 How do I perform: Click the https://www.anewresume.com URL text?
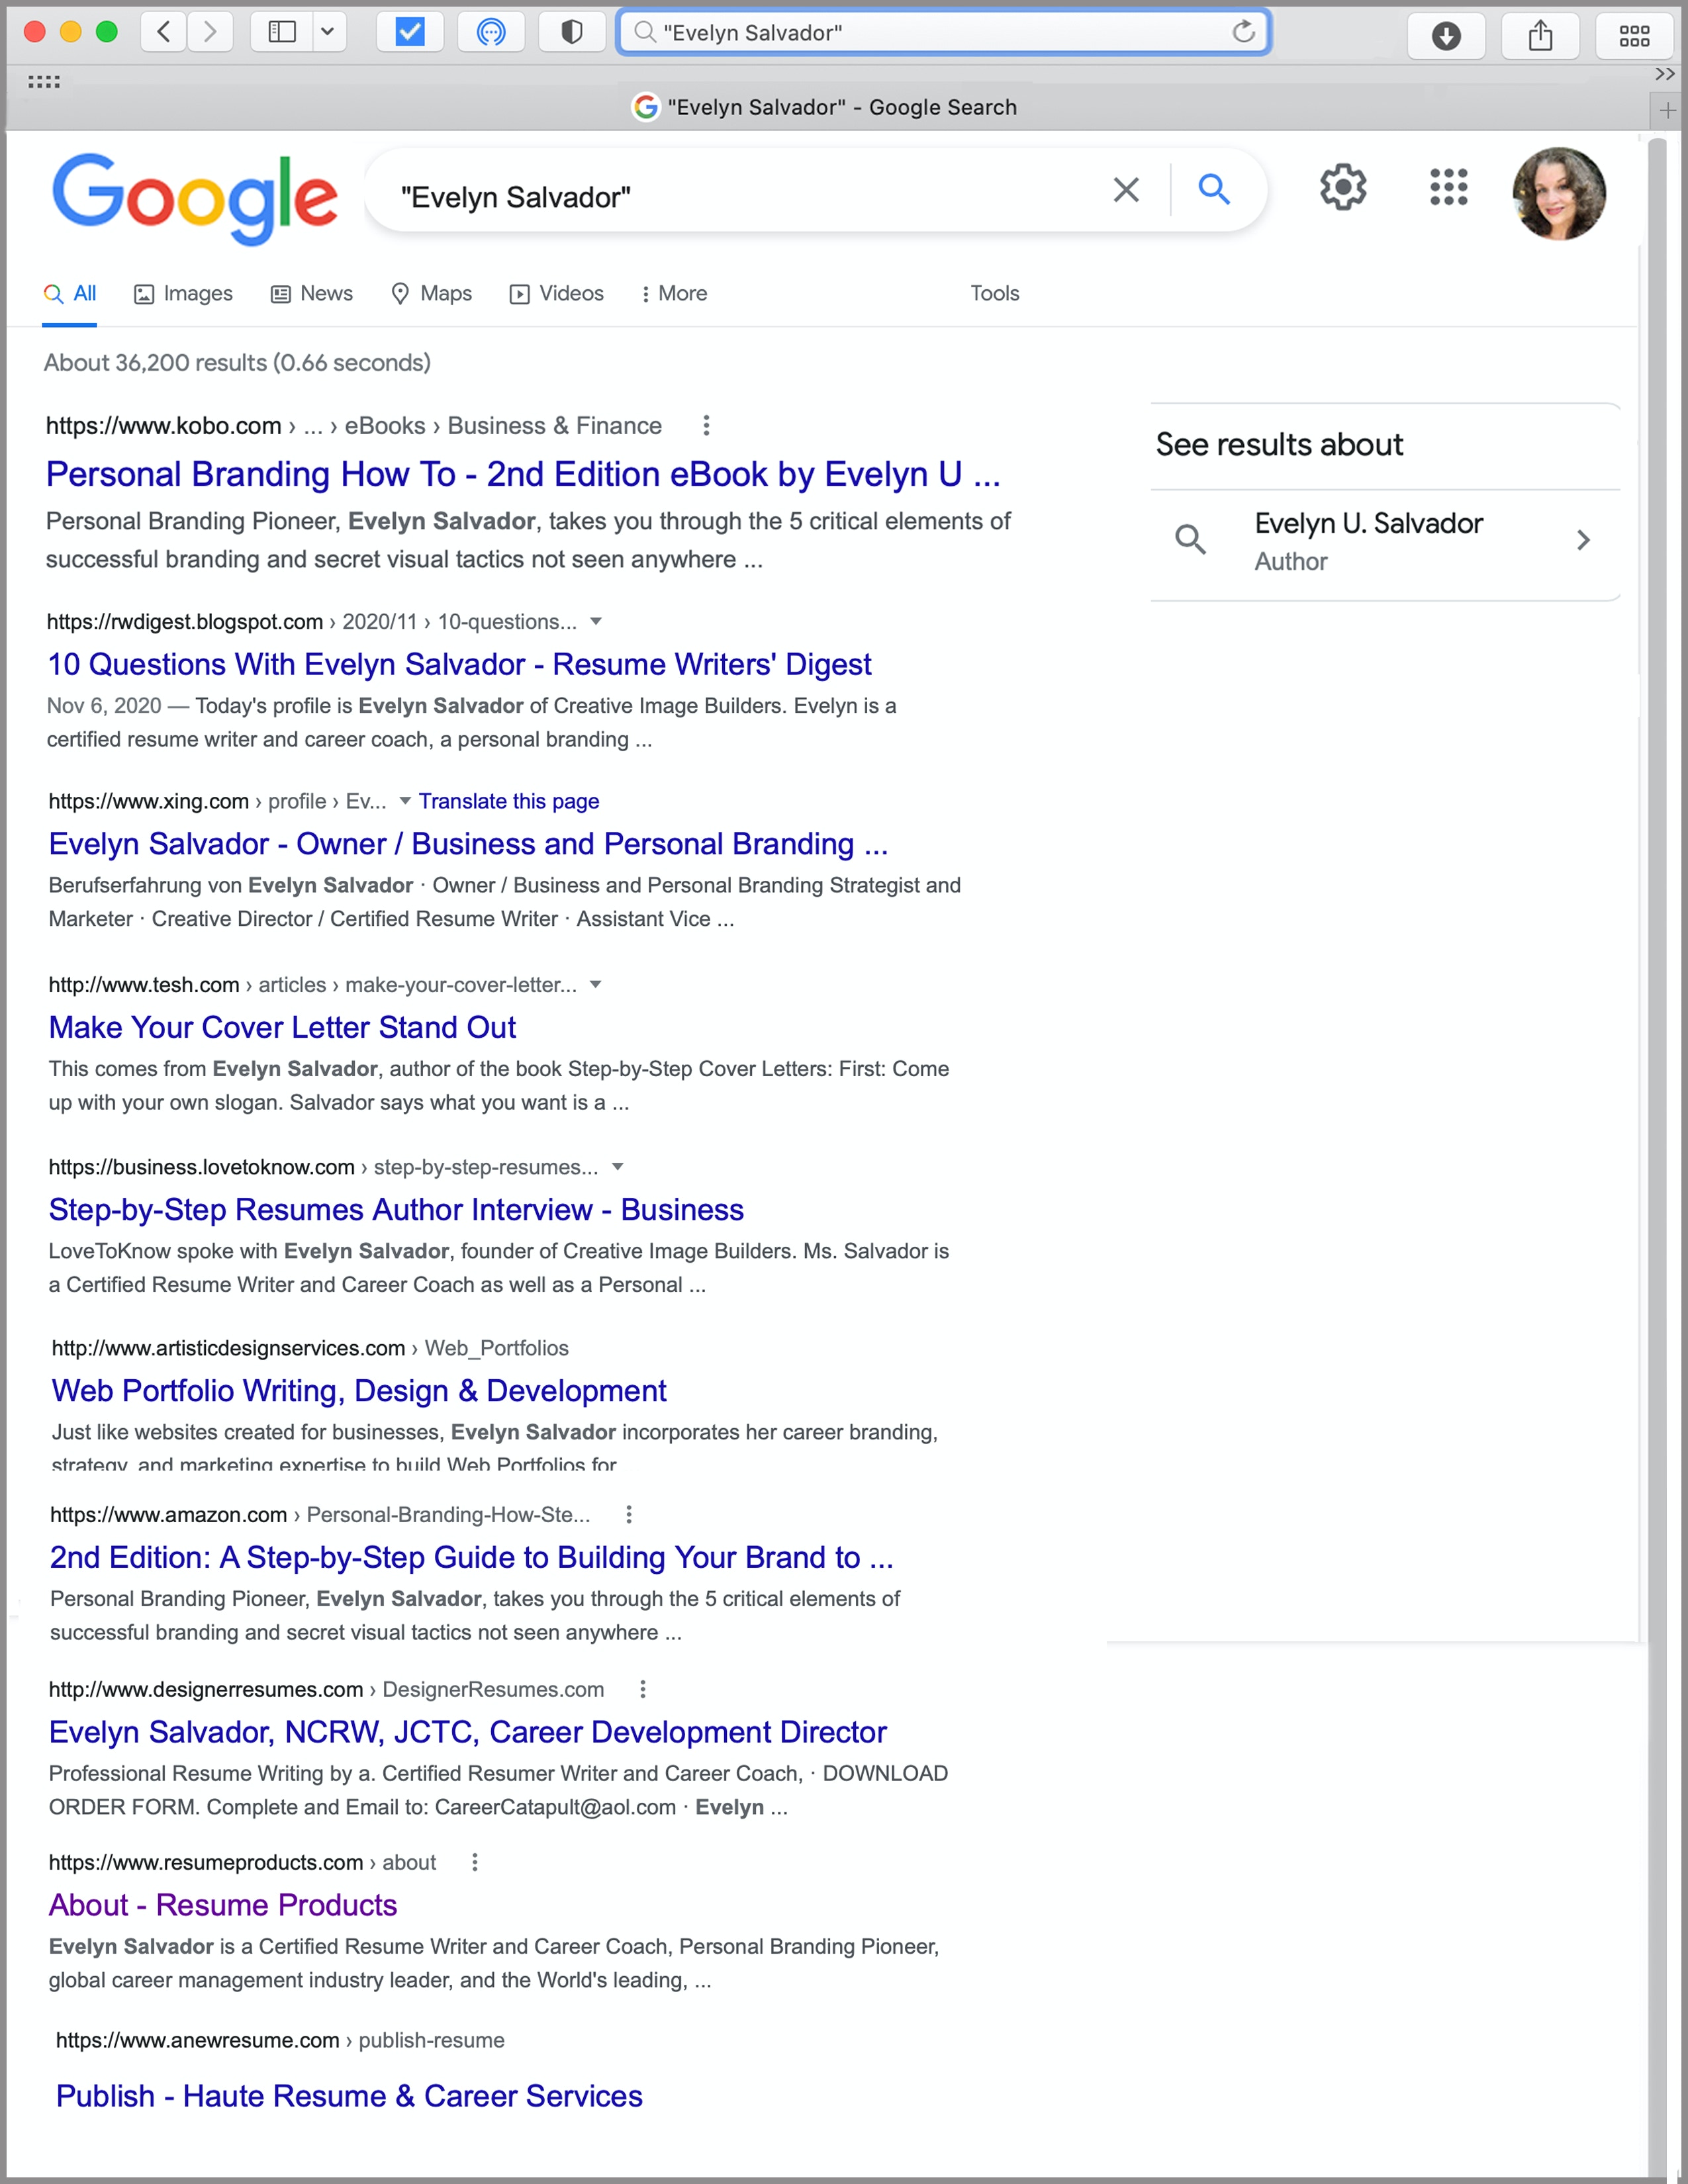click(x=197, y=2041)
